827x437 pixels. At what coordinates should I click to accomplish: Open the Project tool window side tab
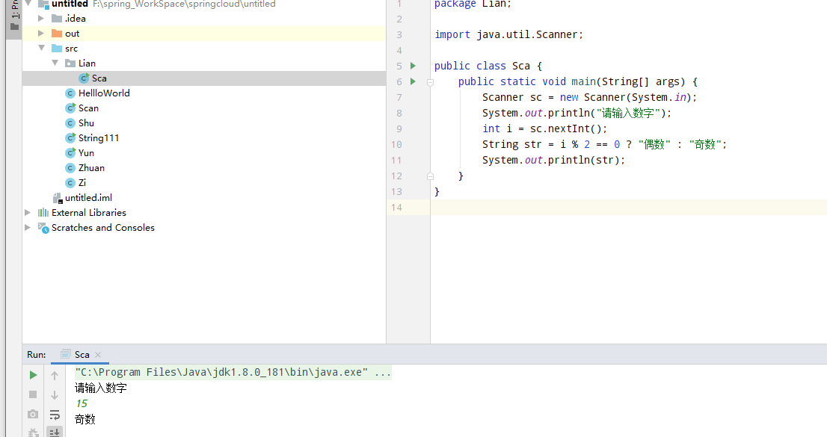(14, 15)
